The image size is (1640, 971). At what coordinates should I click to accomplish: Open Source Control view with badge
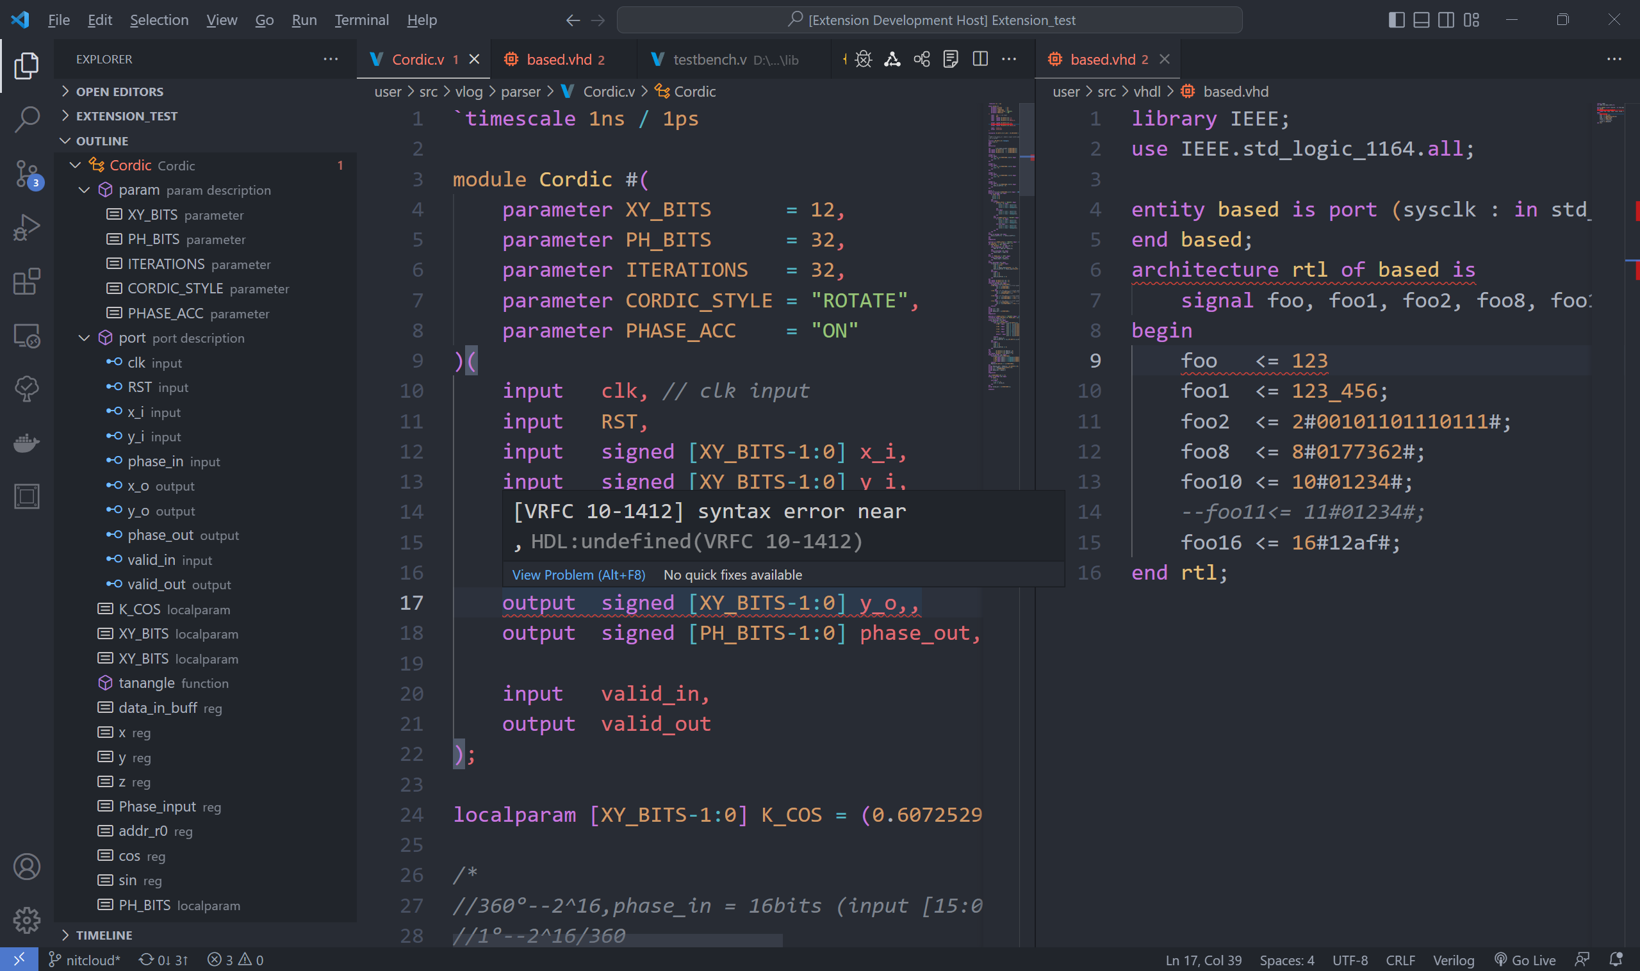pos(26,174)
